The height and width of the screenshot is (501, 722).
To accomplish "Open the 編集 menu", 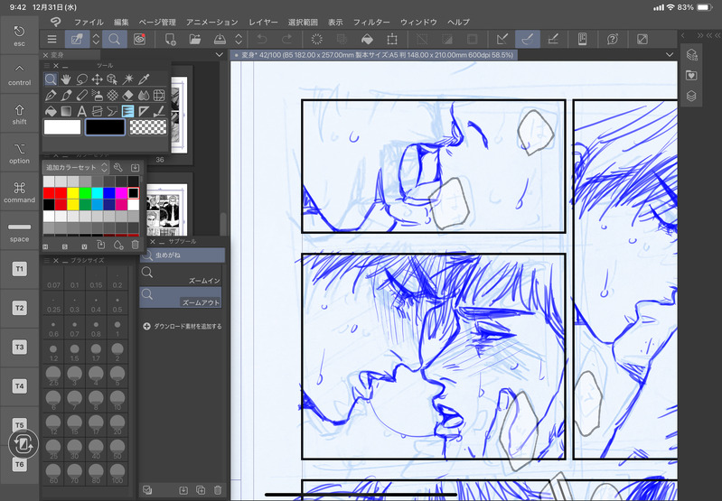I will [121, 22].
